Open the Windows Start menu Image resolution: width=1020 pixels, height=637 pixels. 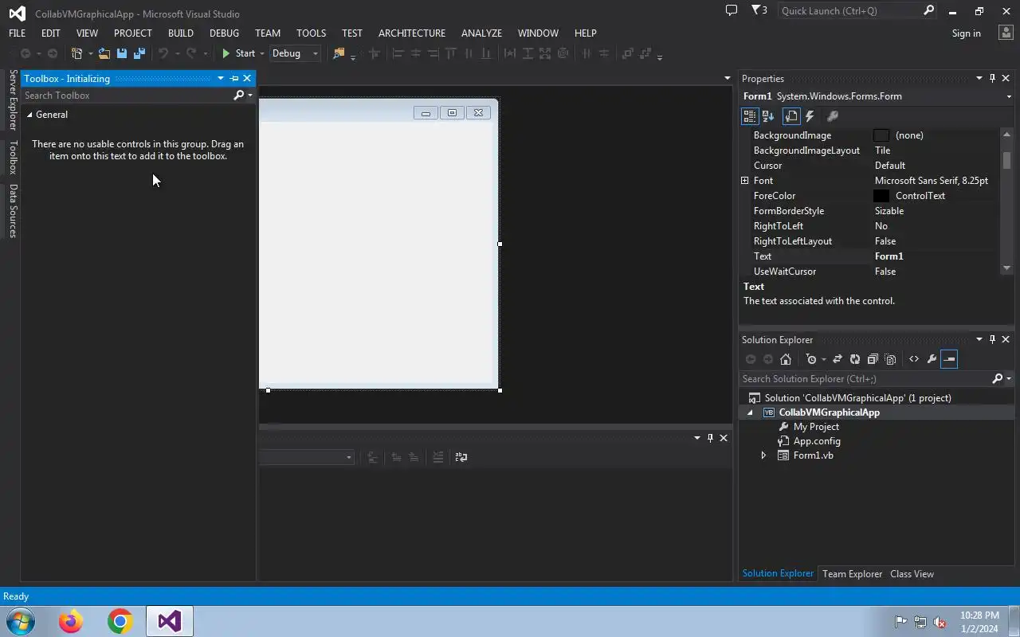(x=20, y=621)
